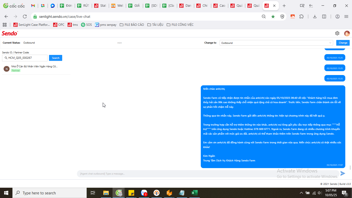Switch to the 'Dan' Sendo tab
Screen dimensions: 352x198
click(185, 6)
